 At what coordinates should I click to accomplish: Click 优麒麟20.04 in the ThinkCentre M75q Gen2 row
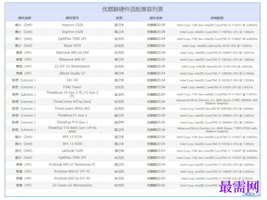pos(156,102)
